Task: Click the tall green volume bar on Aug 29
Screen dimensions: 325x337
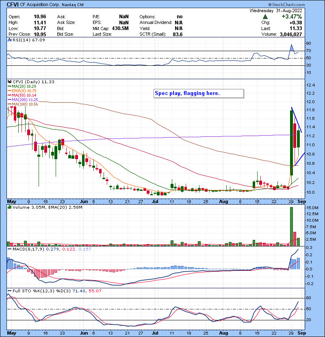Action: (291, 227)
